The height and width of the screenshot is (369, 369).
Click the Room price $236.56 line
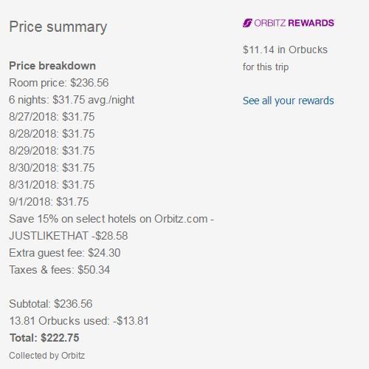pos(59,83)
